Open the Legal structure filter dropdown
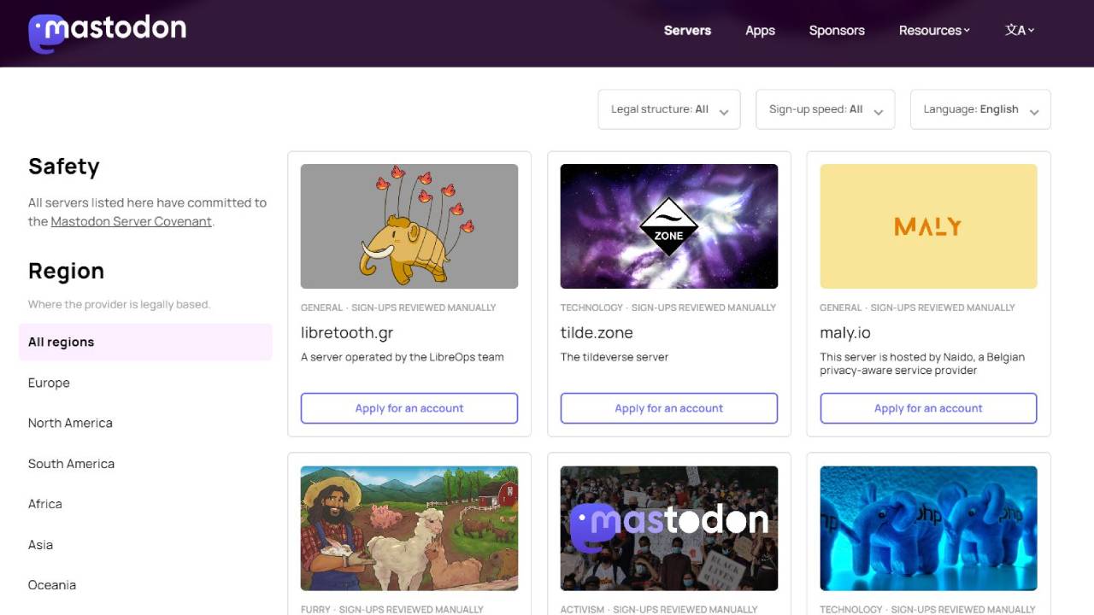1094x615 pixels. pyautogui.click(x=669, y=109)
